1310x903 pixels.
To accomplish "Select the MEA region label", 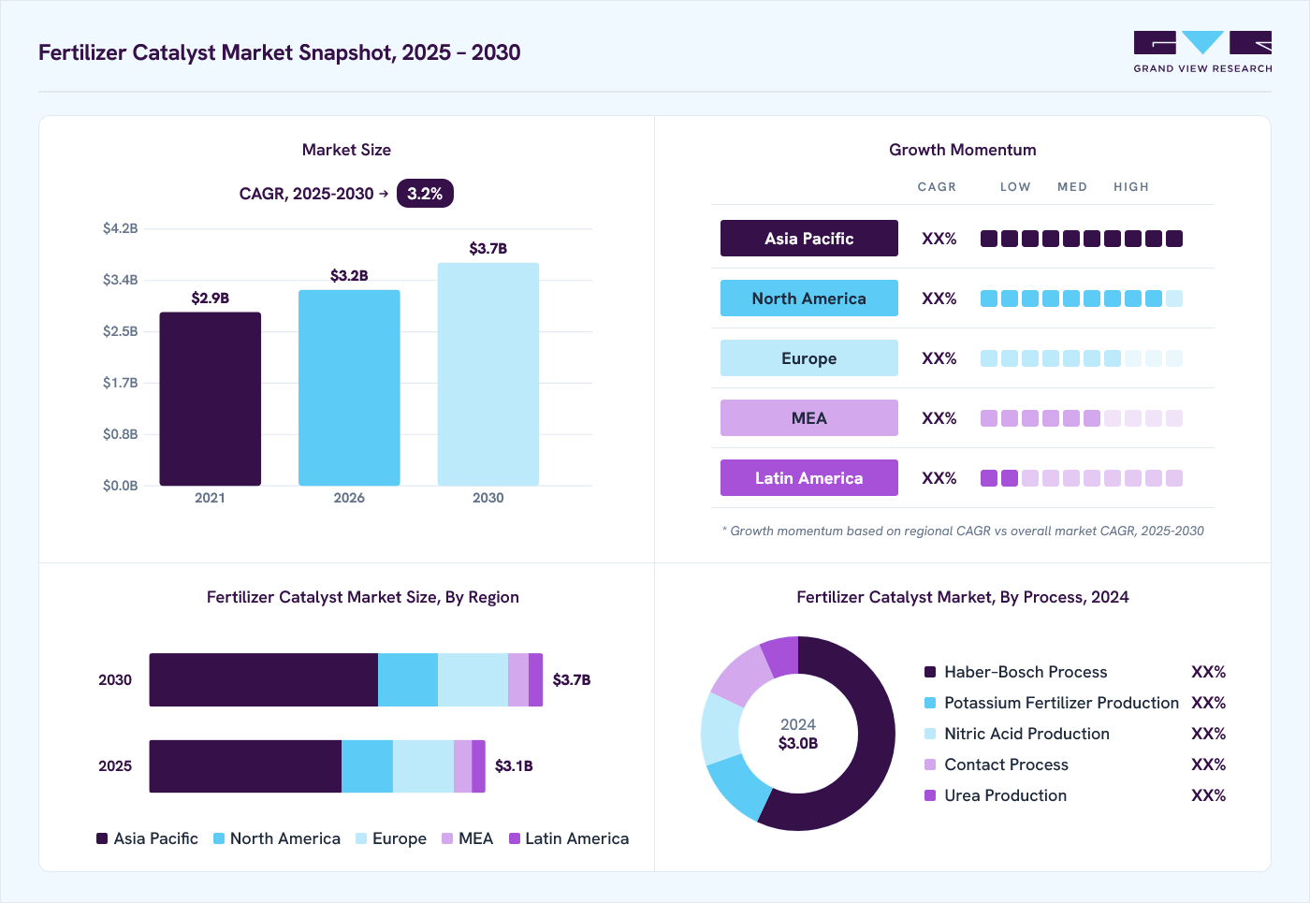I will tap(809, 418).
